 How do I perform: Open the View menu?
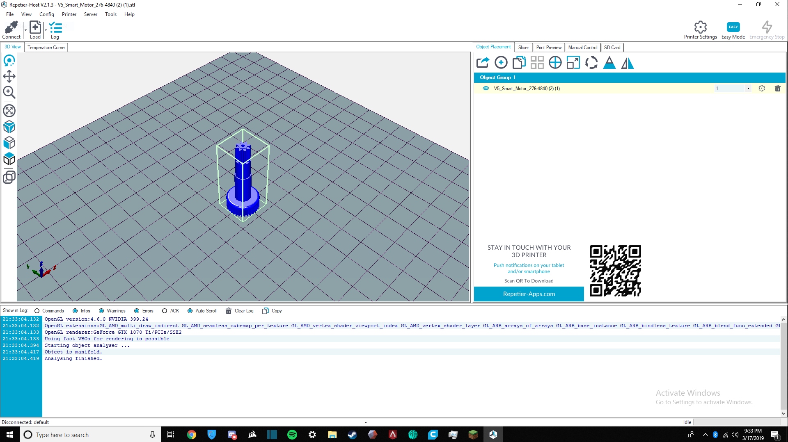coord(26,14)
